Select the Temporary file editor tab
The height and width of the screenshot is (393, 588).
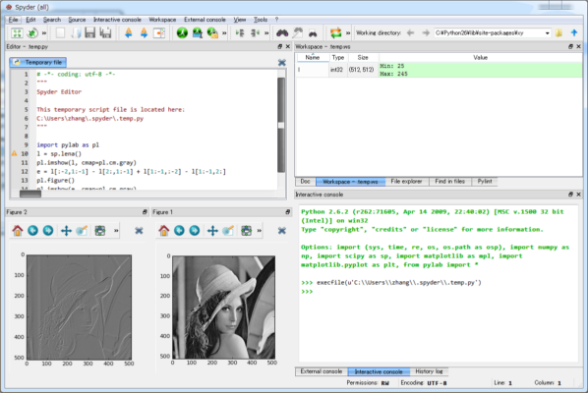coord(38,62)
